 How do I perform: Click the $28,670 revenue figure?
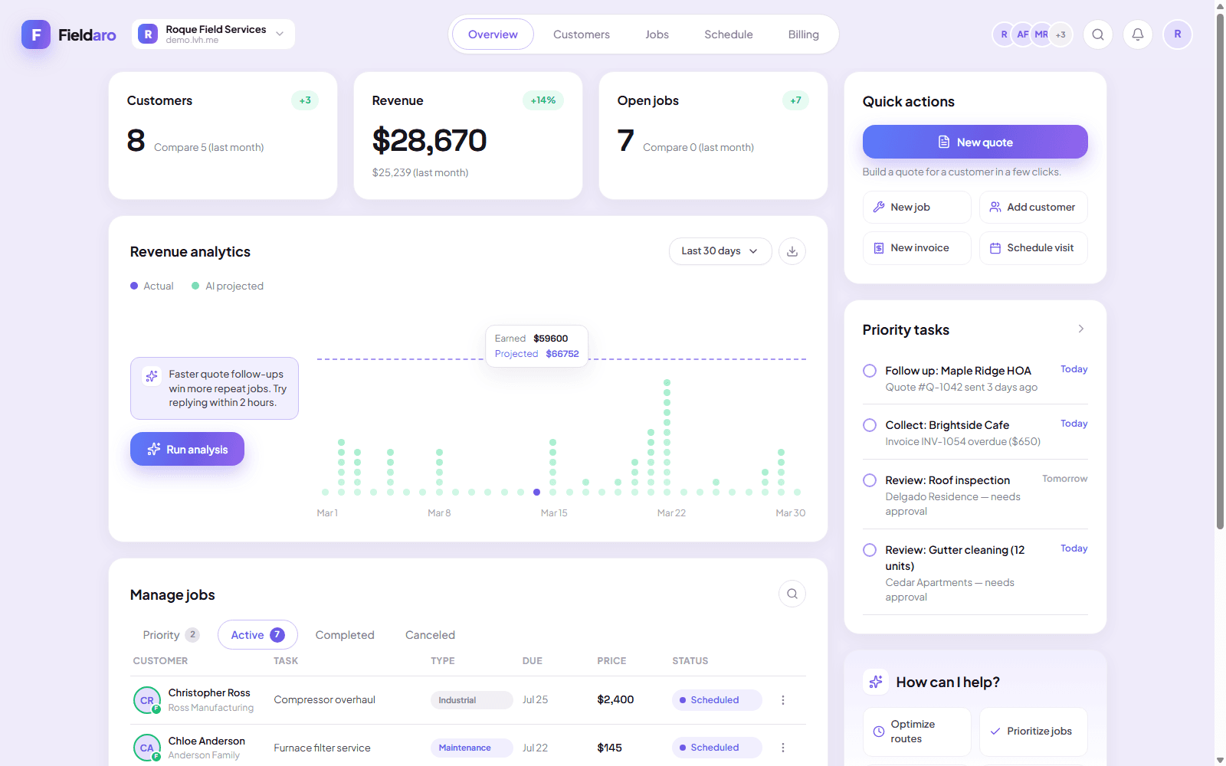click(x=430, y=140)
